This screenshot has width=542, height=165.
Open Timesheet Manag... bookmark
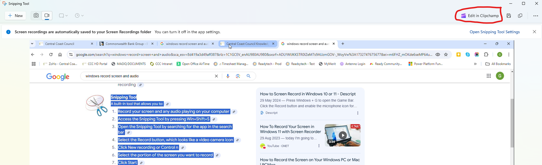click(231, 64)
